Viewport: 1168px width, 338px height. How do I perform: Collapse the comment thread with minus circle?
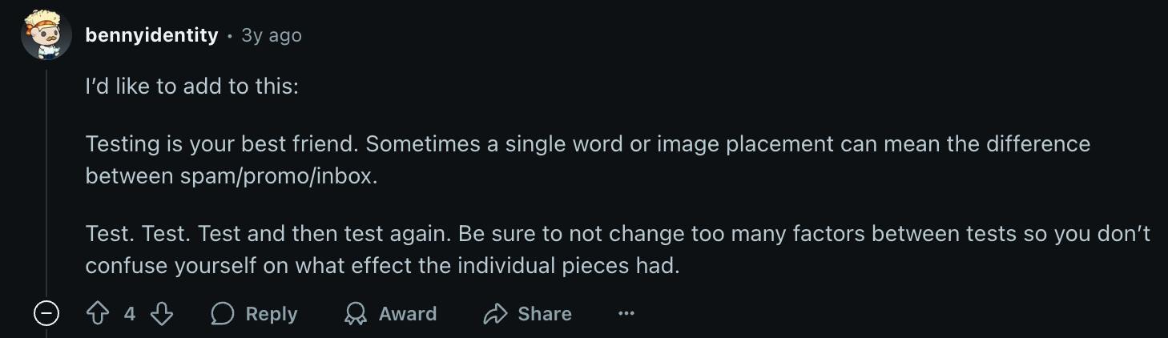tap(46, 314)
